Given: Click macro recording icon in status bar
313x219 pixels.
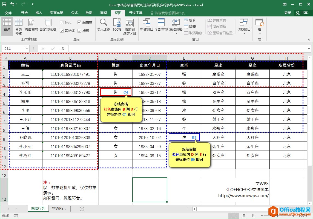Looking at the screenshot, I should (16, 216).
